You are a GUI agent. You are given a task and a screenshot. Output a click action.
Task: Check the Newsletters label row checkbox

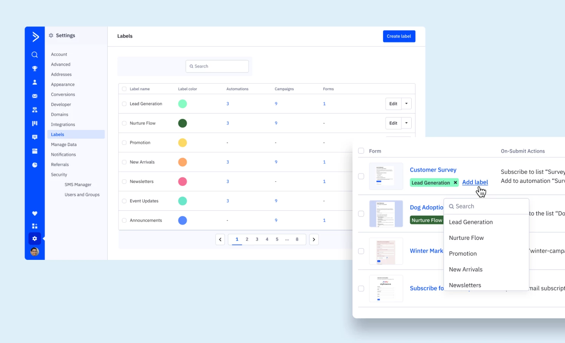pos(124,182)
